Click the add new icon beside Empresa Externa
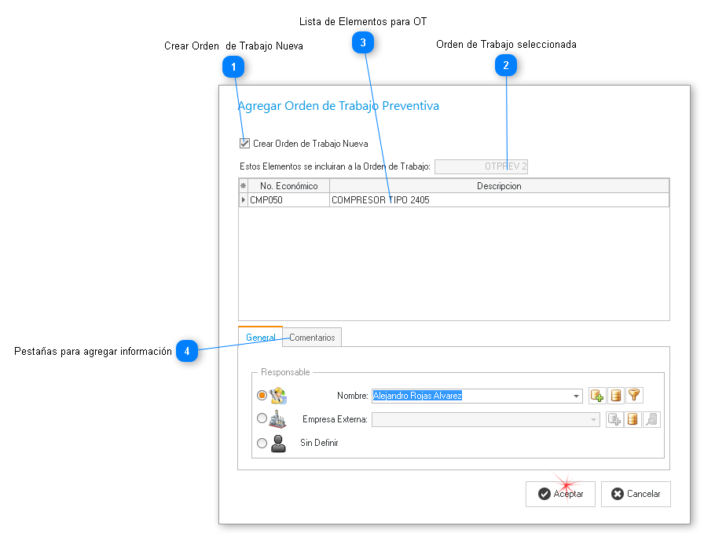This screenshot has width=704, height=537. tap(615, 419)
